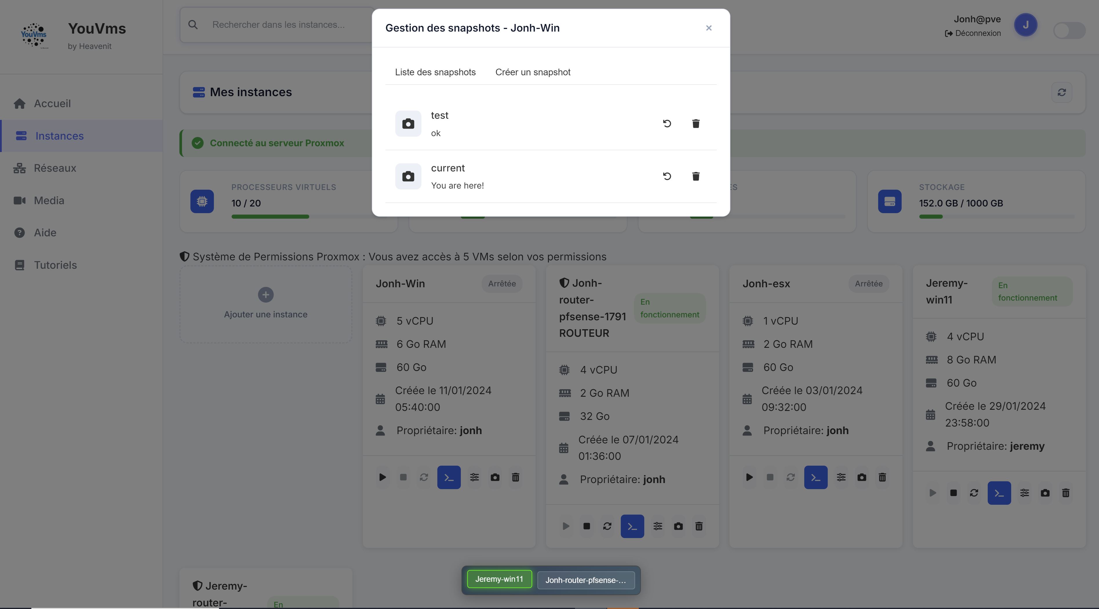
Task: Delete the Jeremy-win11 instance
Action: pyautogui.click(x=1066, y=493)
